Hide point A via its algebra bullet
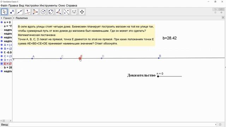This screenshot has height=127, width=226. [2, 45]
